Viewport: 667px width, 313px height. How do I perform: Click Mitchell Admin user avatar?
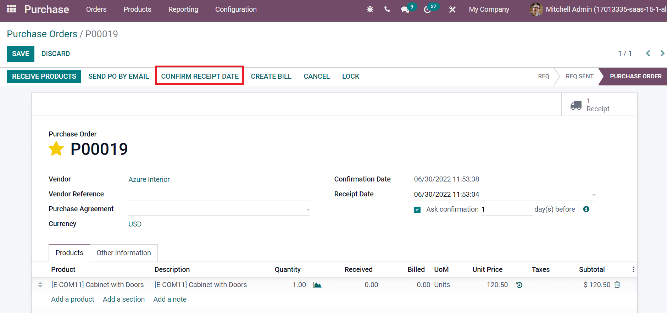pos(536,9)
